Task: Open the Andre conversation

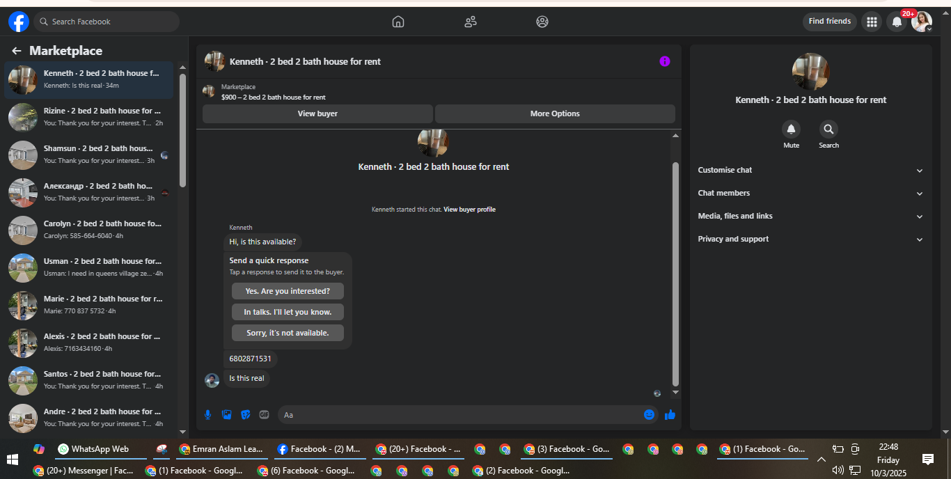Action: pyautogui.click(x=90, y=418)
